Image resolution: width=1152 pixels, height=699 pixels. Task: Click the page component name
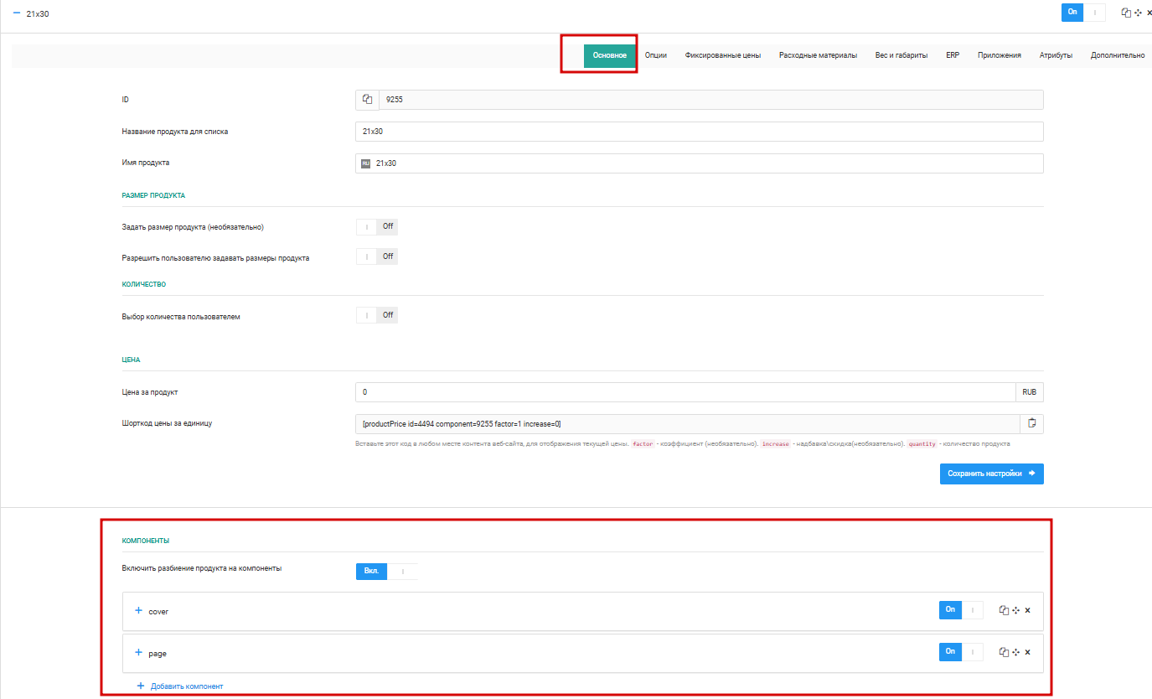point(158,653)
